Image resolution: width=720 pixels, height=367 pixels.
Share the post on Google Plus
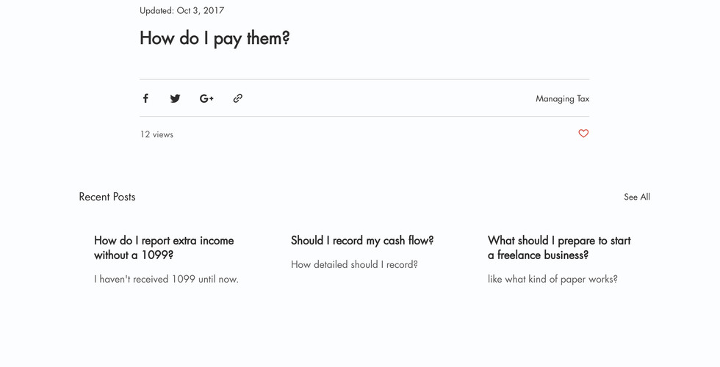(206, 98)
